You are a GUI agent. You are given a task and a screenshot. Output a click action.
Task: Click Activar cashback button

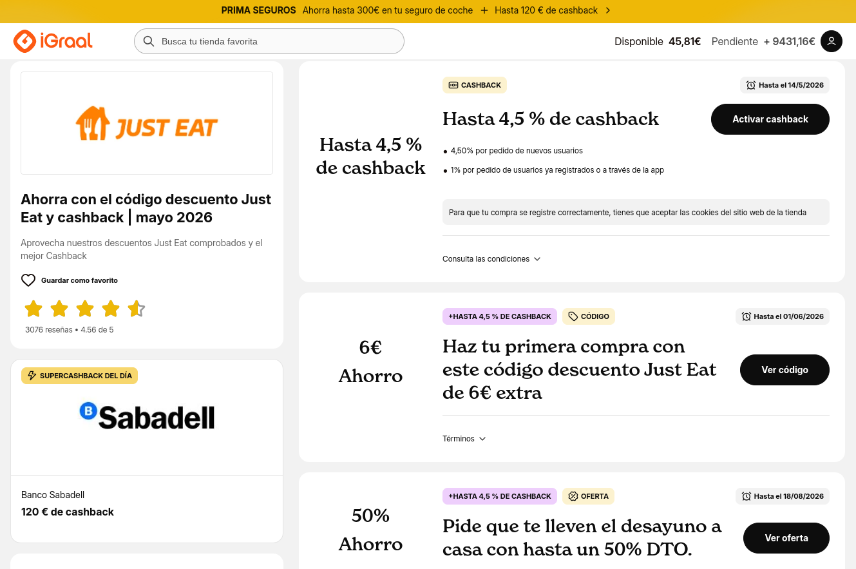[770, 119]
